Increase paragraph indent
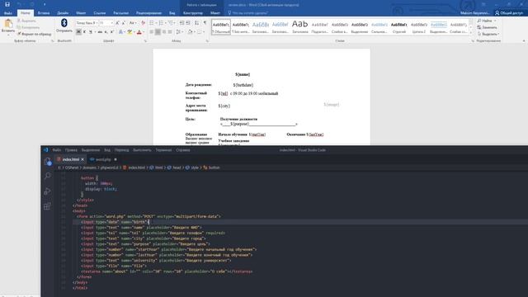 click(188, 23)
